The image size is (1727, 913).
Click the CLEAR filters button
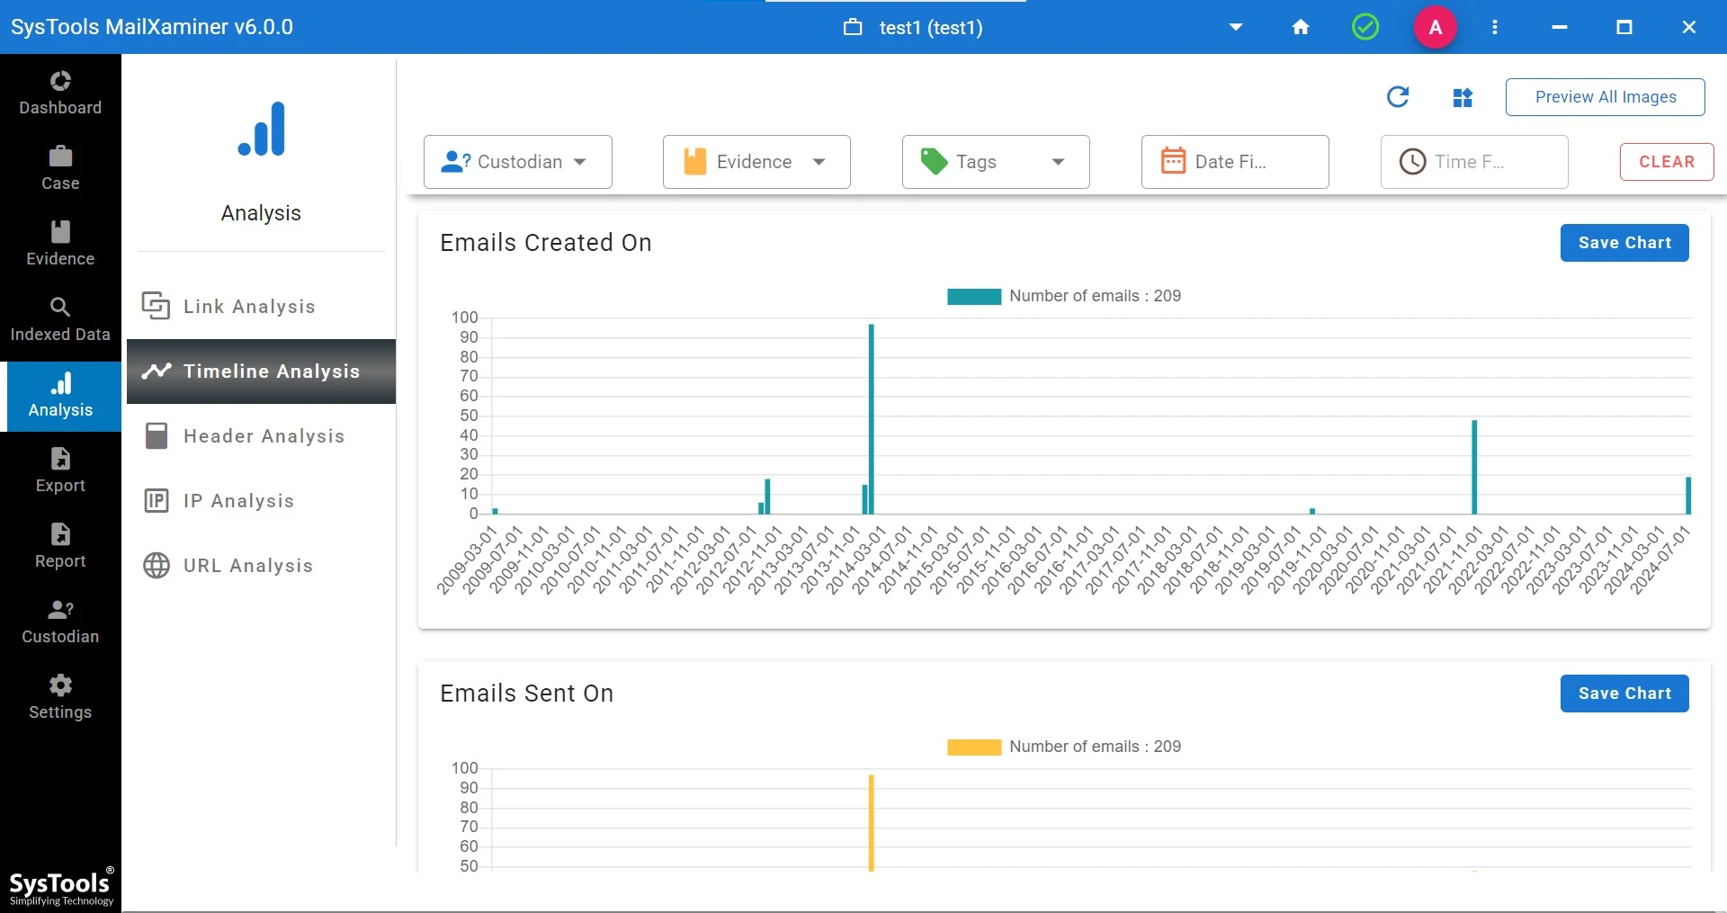tap(1667, 162)
